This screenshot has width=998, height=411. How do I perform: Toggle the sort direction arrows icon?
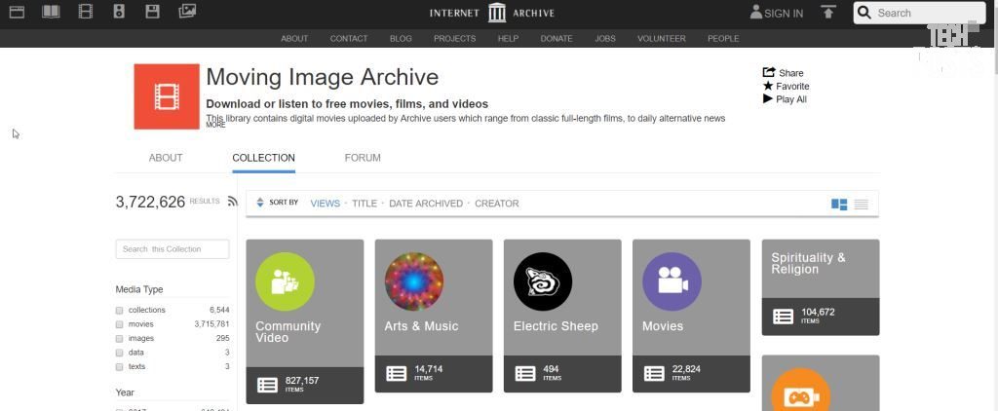[x=259, y=203]
